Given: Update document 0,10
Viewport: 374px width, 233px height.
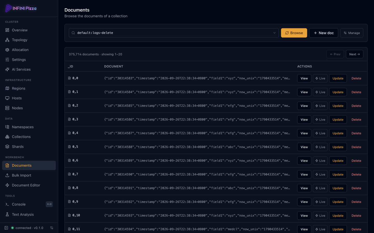Looking at the screenshot, I should pyautogui.click(x=338, y=215).
